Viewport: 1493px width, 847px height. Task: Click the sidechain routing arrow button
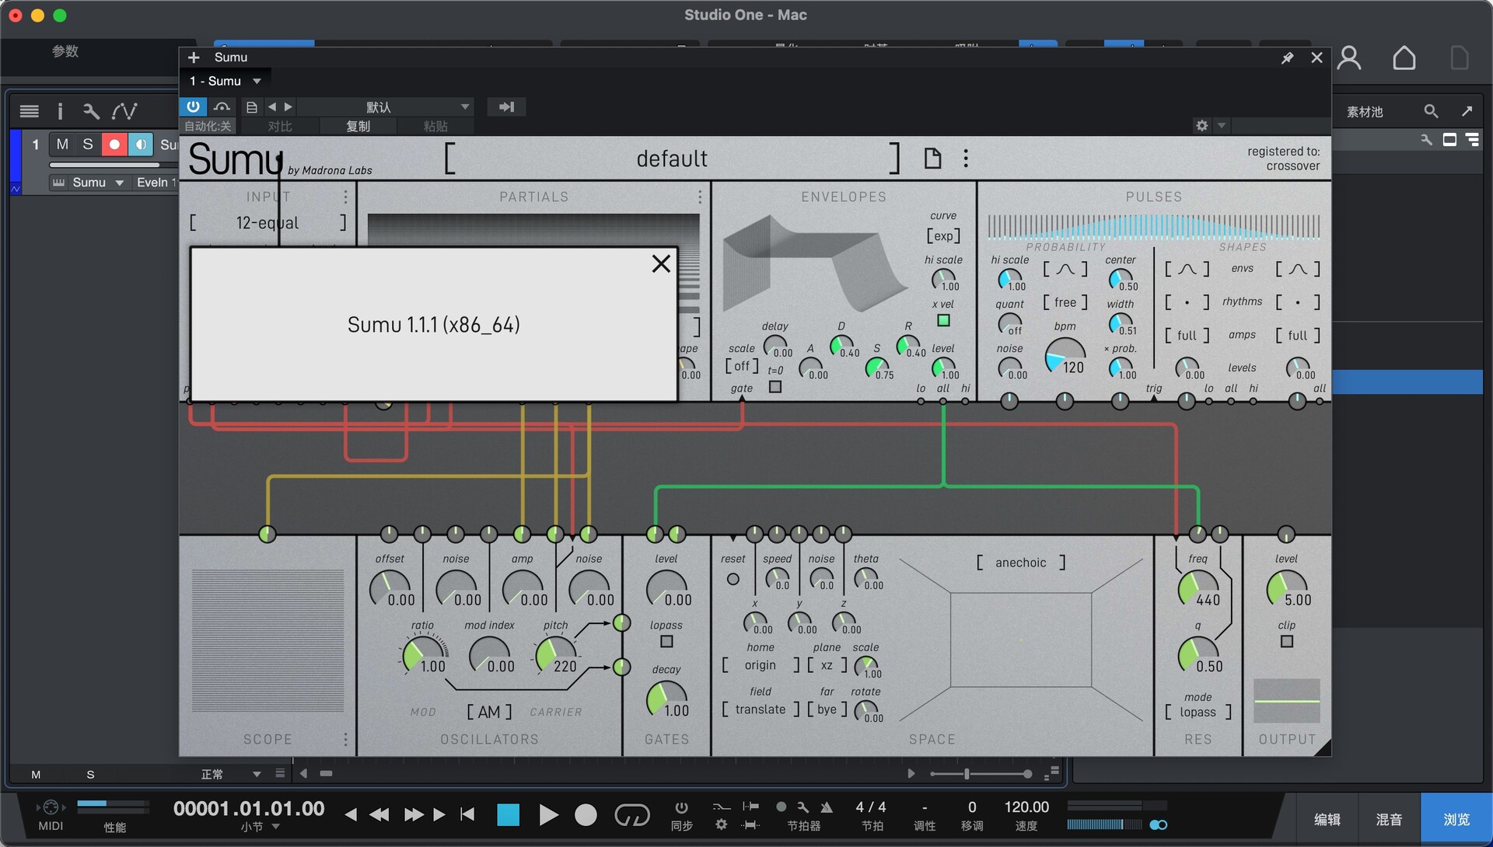coord(506,107)
